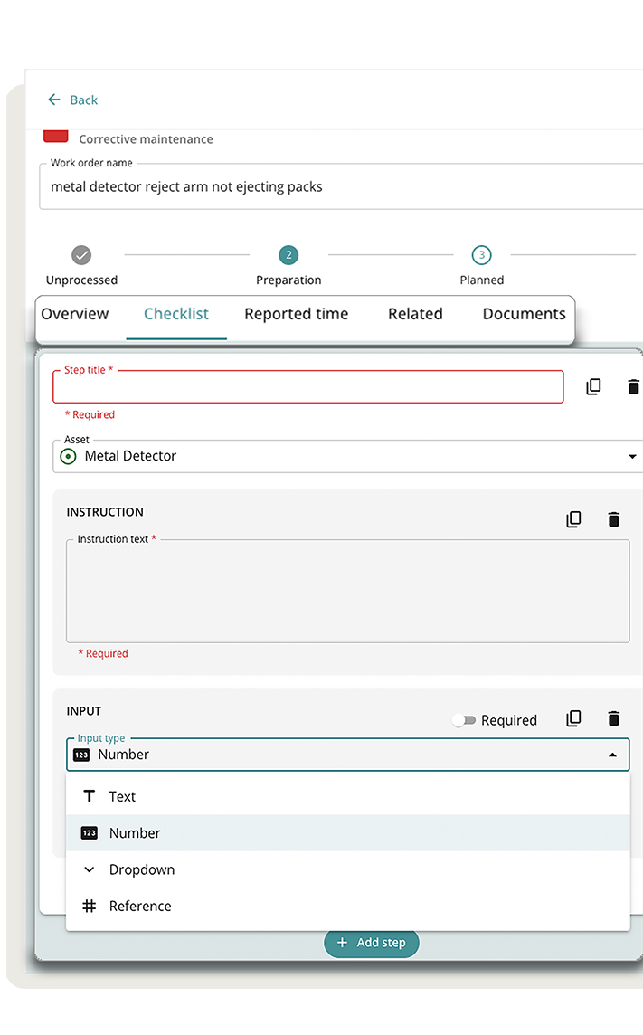
Task: Jump to Preparation stage in progress tracker
Action: 288,255
